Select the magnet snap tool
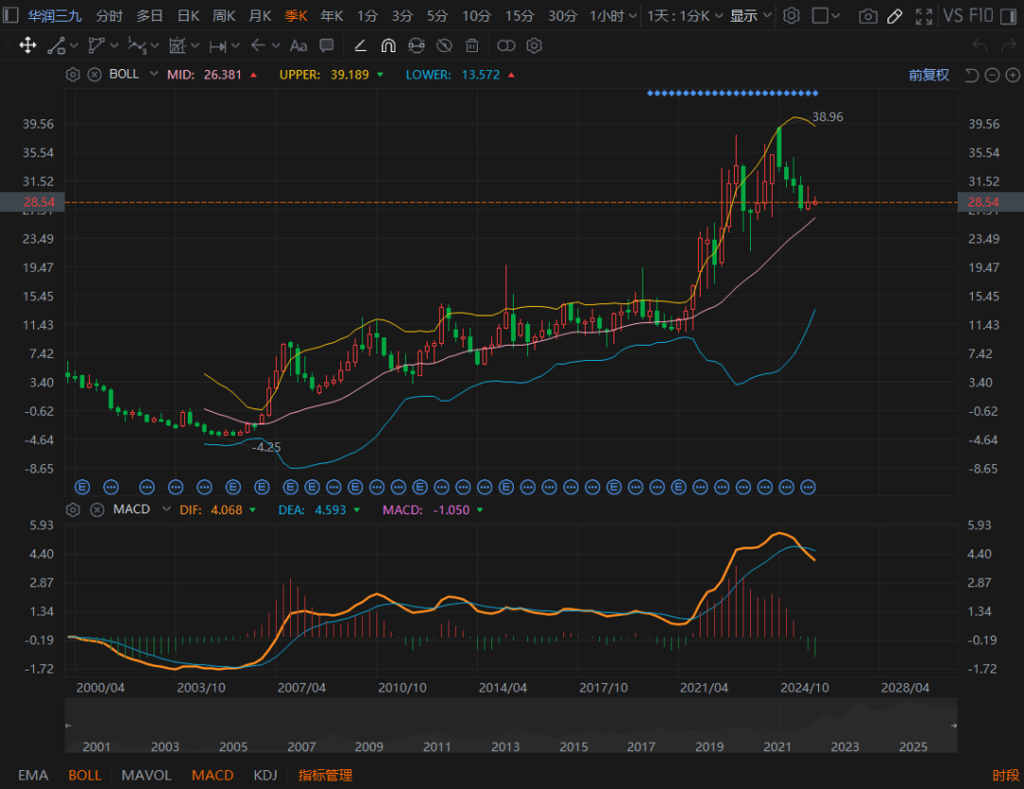1024x789 pixels. (x=388, y=45)
